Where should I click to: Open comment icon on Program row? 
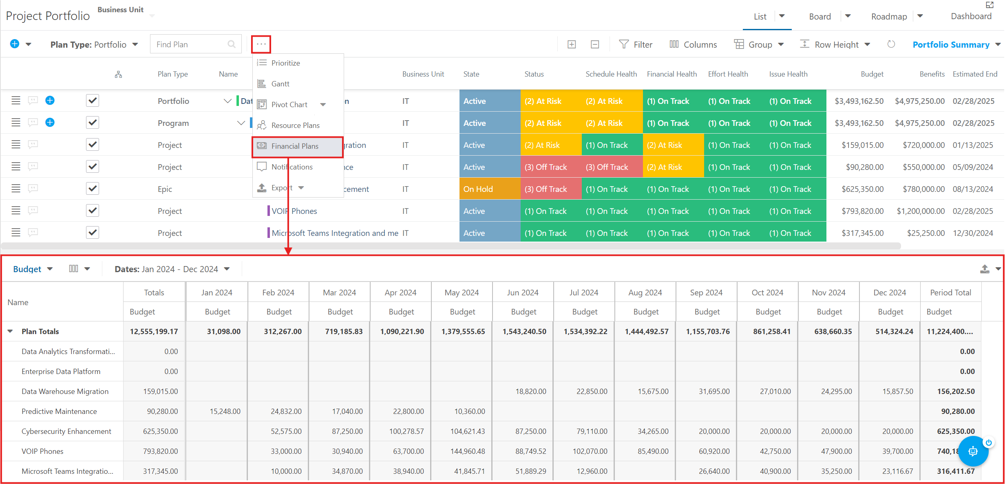(33, 122)
